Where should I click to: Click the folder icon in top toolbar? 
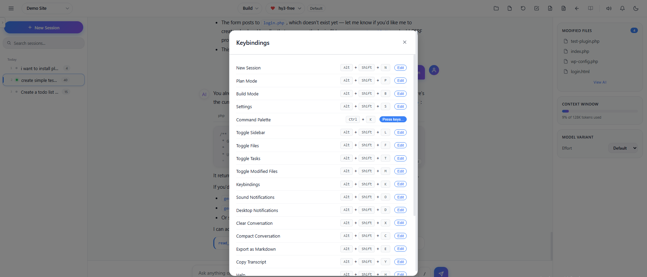[496, 8]
